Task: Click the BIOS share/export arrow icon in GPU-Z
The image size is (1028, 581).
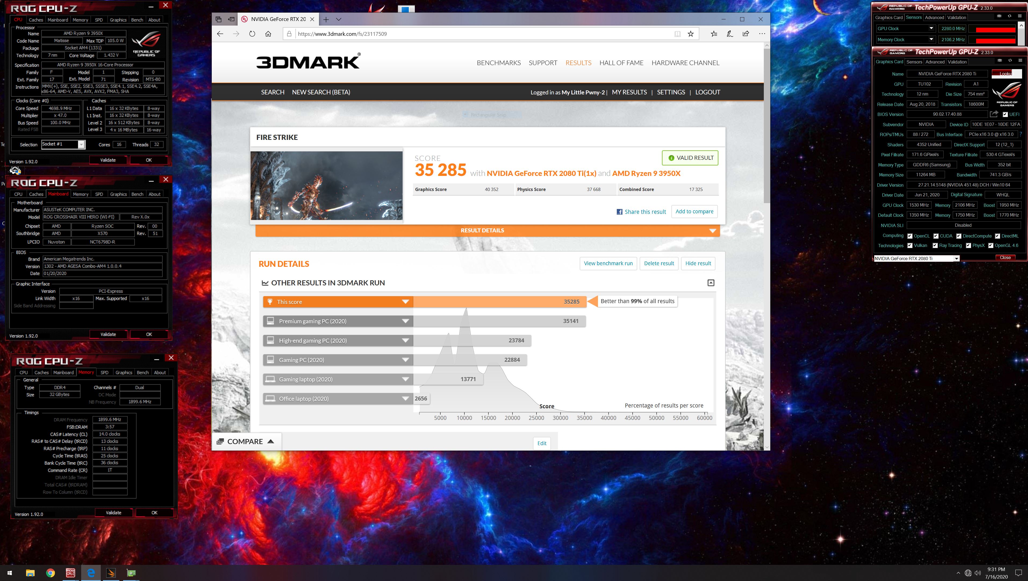Action: [x=994, y=114]
